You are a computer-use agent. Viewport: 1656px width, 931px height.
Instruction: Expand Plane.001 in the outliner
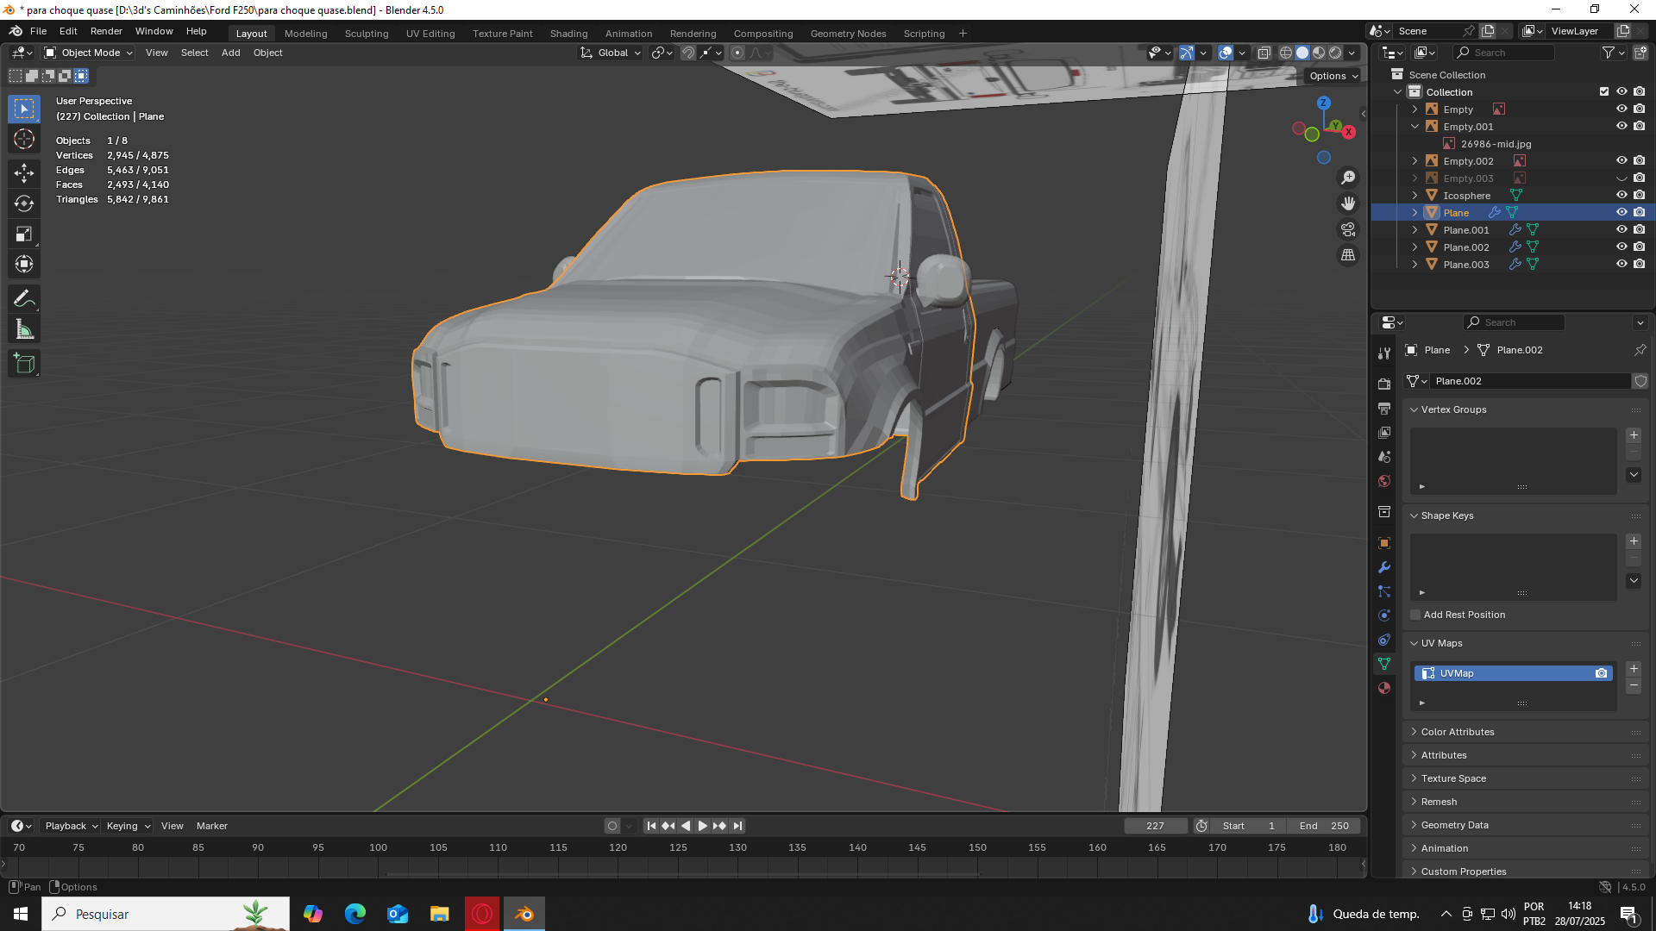pos(1414,230)
